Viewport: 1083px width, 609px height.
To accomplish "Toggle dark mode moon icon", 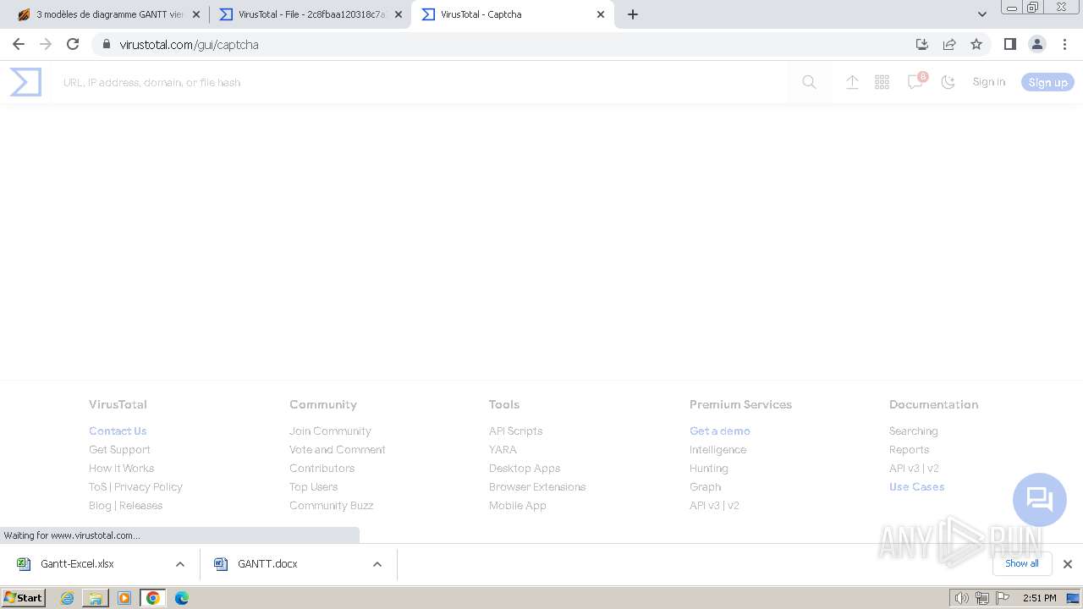I will coord(948,82).
